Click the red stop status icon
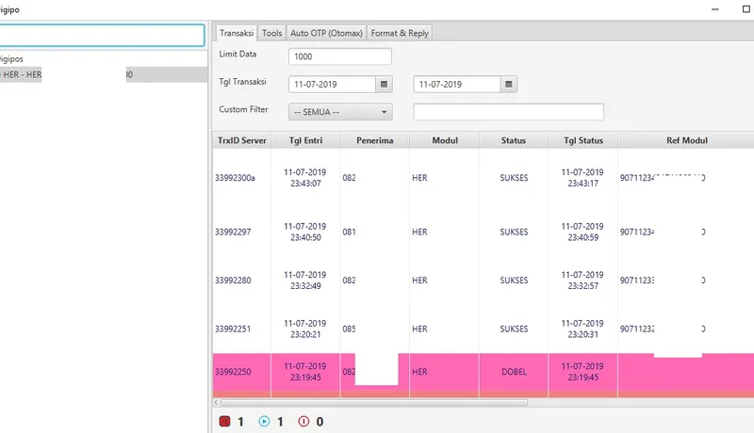 (224, 422)
